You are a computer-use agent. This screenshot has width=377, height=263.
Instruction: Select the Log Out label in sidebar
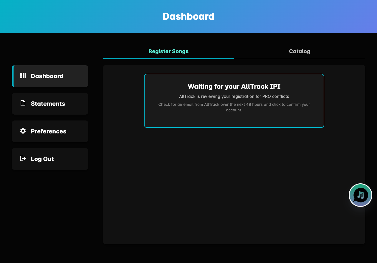(x=42, y=159)
